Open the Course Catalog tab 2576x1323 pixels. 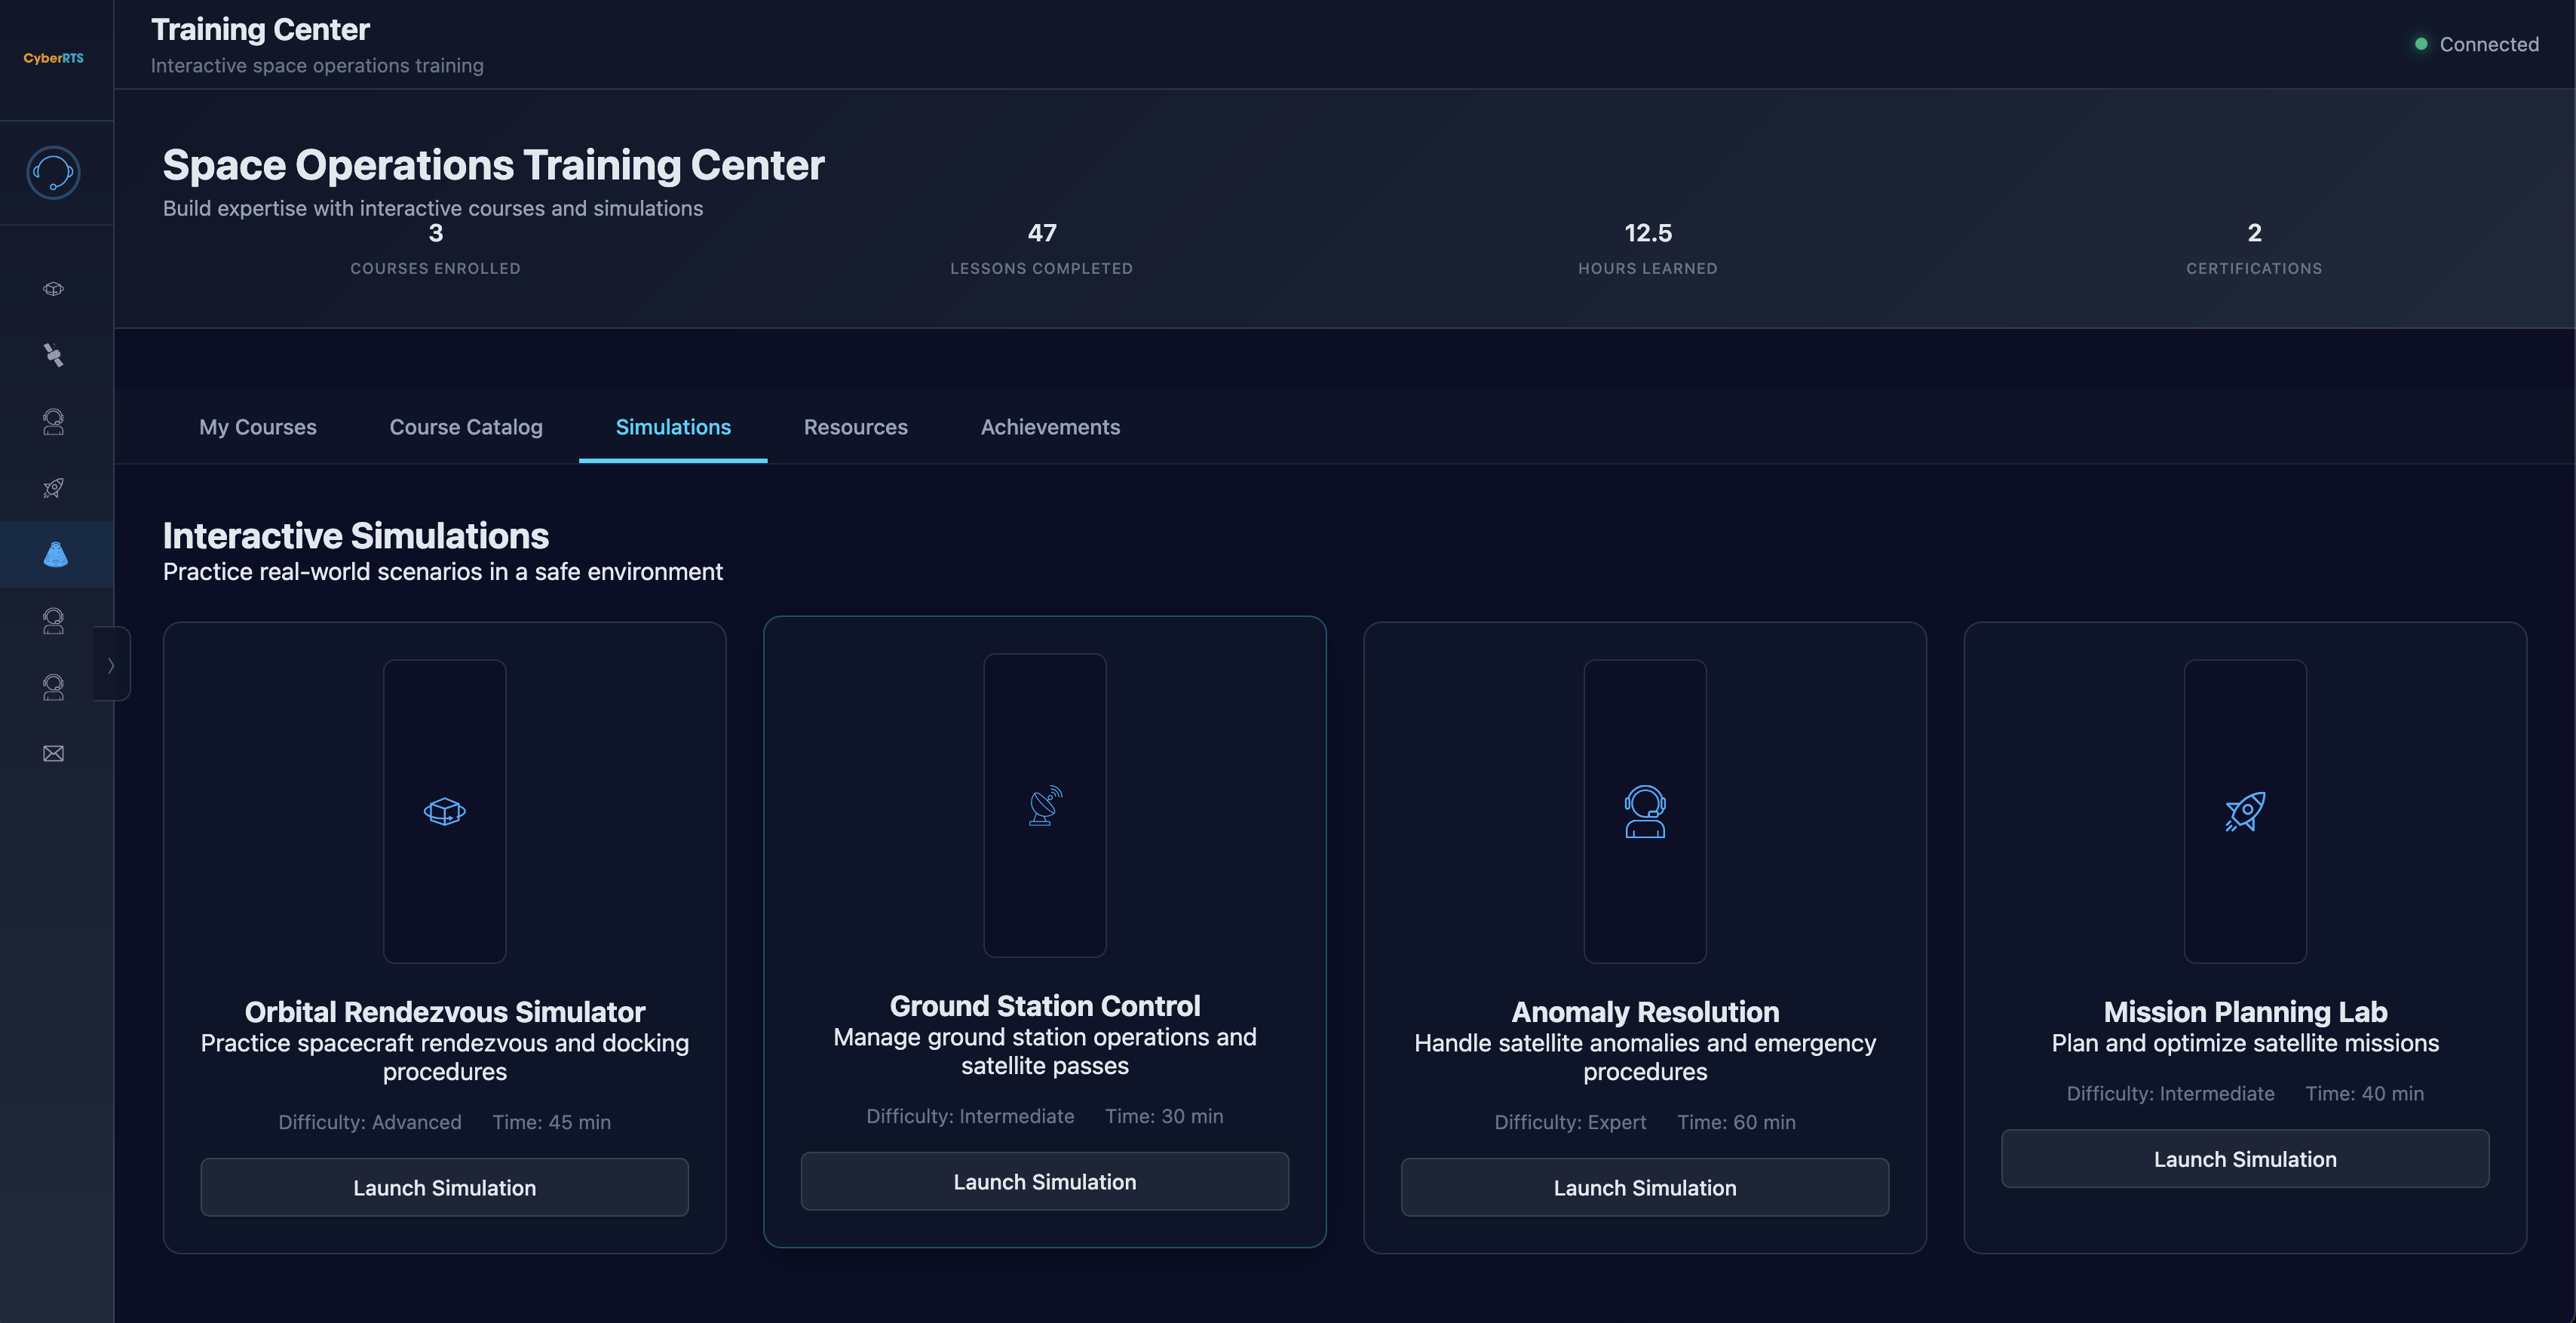[x=465, y=427]
